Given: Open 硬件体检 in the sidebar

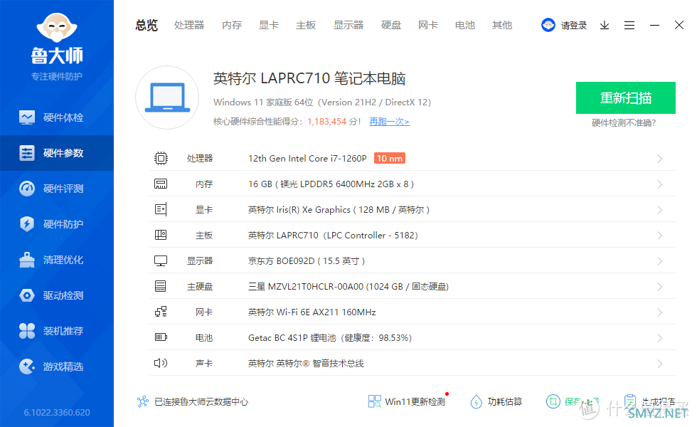Looking at the screenshot, I should pos(57,117).
